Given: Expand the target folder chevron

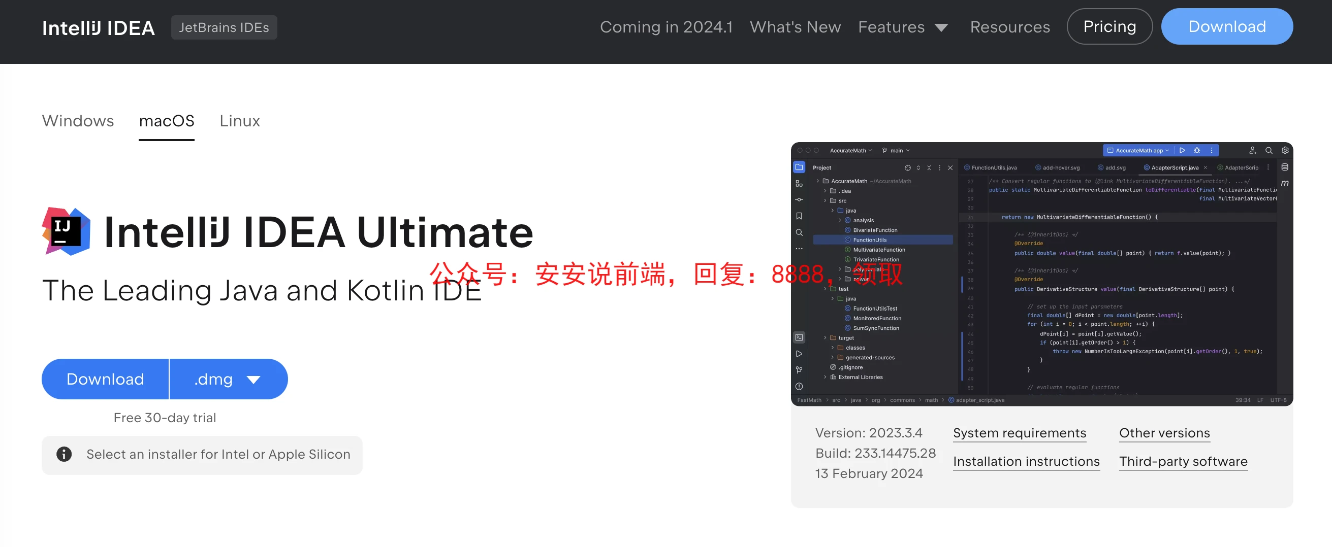Looking at the screenshot, I should [825, 338].
